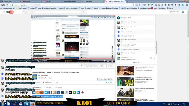Share via the green social icon
The width and height of the screenshot is (189, 106).
coord(74,92)
